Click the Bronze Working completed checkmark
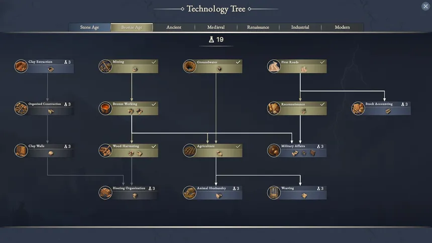Screen dimensions: 432x243 pyautogui.click(x=154, y=104)
